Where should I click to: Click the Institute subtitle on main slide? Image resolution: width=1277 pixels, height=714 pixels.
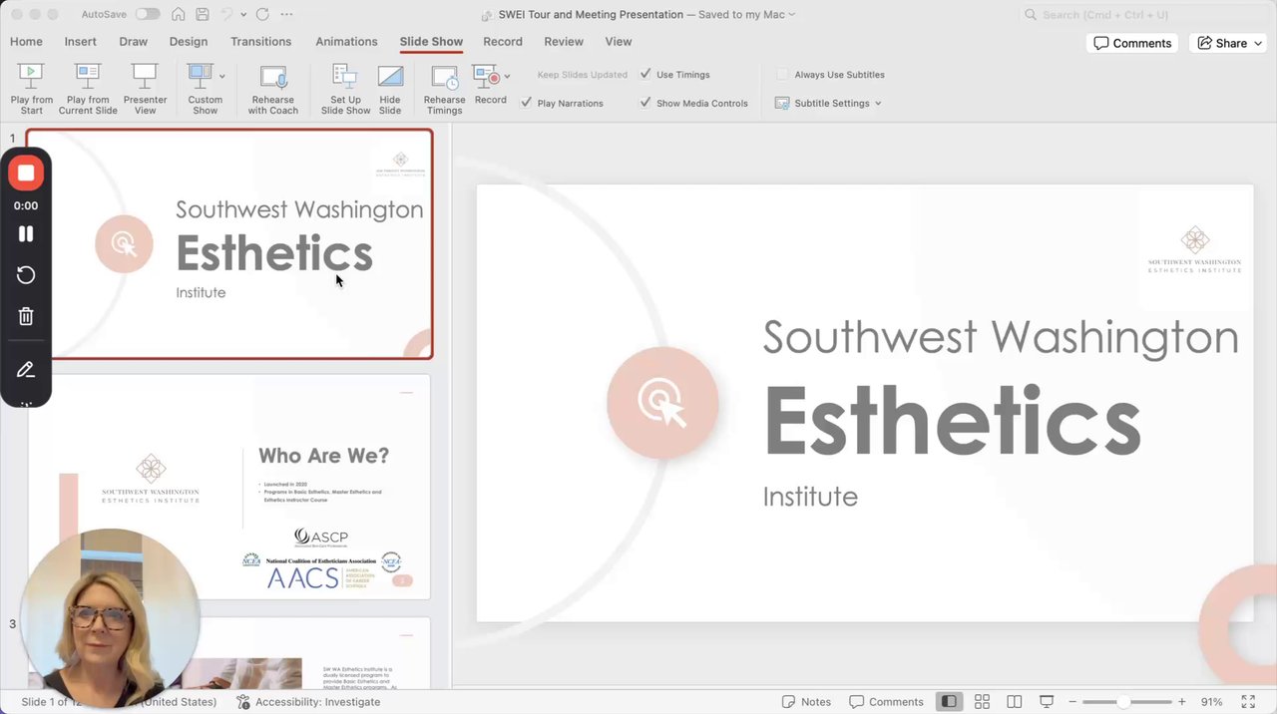point(810,497)
